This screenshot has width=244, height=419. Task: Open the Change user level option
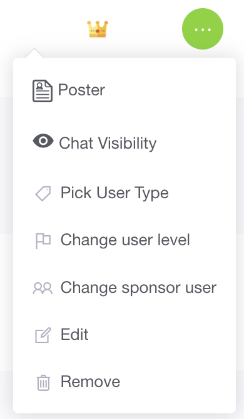click(x=125, y=240)
